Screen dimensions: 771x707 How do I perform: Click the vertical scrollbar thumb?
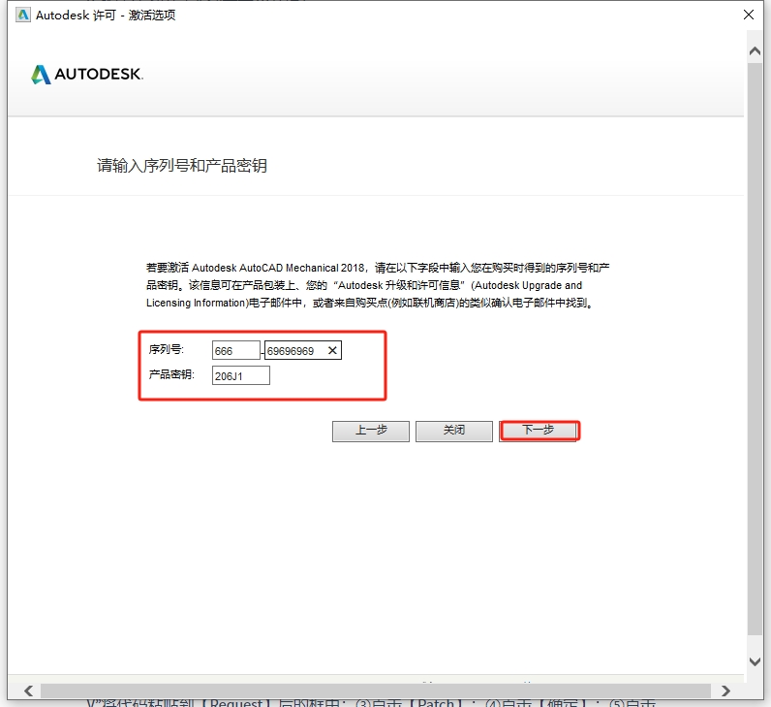point(755,348)
